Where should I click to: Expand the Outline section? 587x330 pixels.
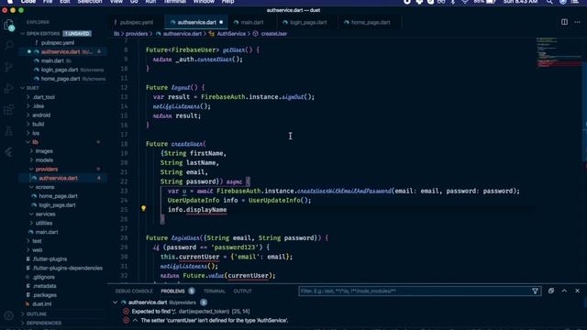pos(37,313)
